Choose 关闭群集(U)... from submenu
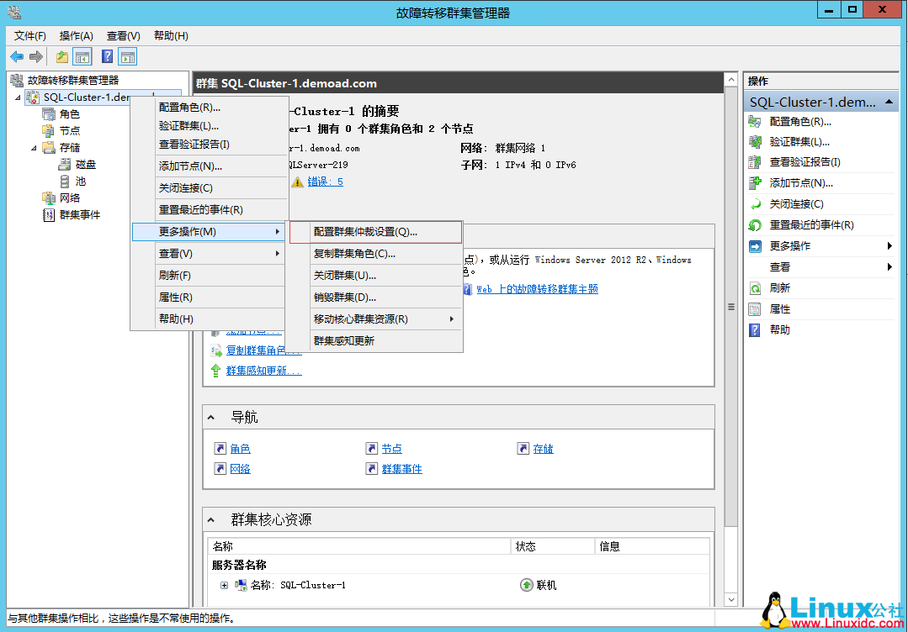This screenshot has height=632, width=908. (x=376, y=276)
